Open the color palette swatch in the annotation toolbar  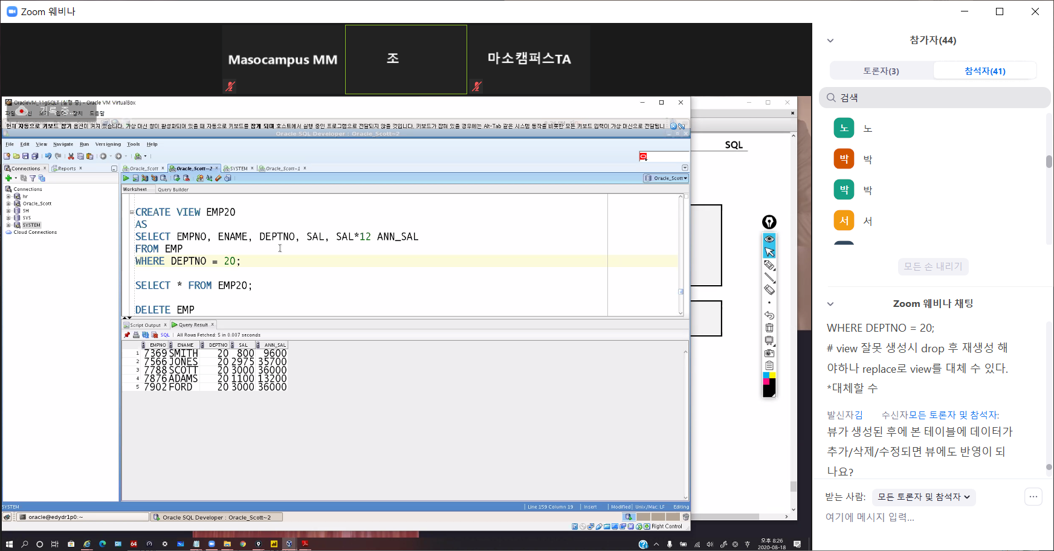[769, 384]
